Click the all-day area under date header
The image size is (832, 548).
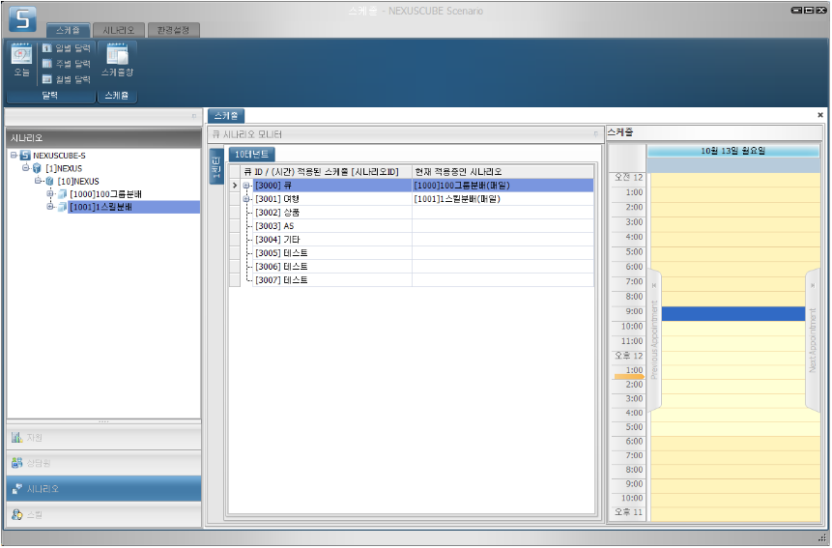732,165
